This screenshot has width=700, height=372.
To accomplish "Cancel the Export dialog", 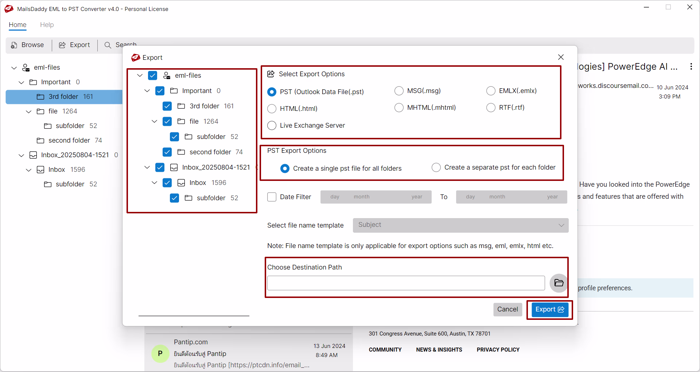I will coord(507,309).
